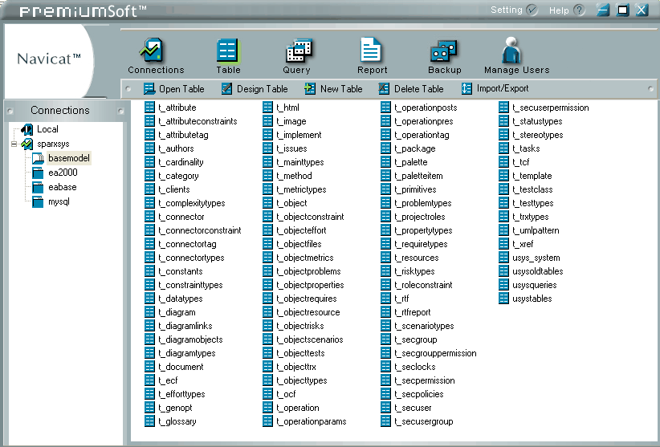Open the Connections toolbar icon
660x447 pixels.
[155, 55]
